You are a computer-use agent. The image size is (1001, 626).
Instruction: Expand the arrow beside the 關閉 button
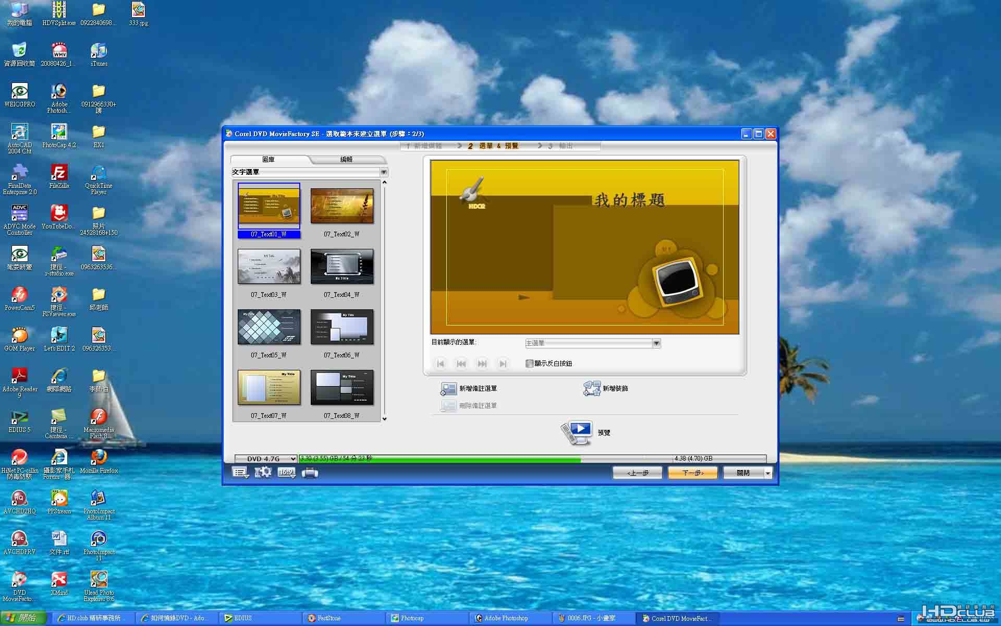click(768, 473)
